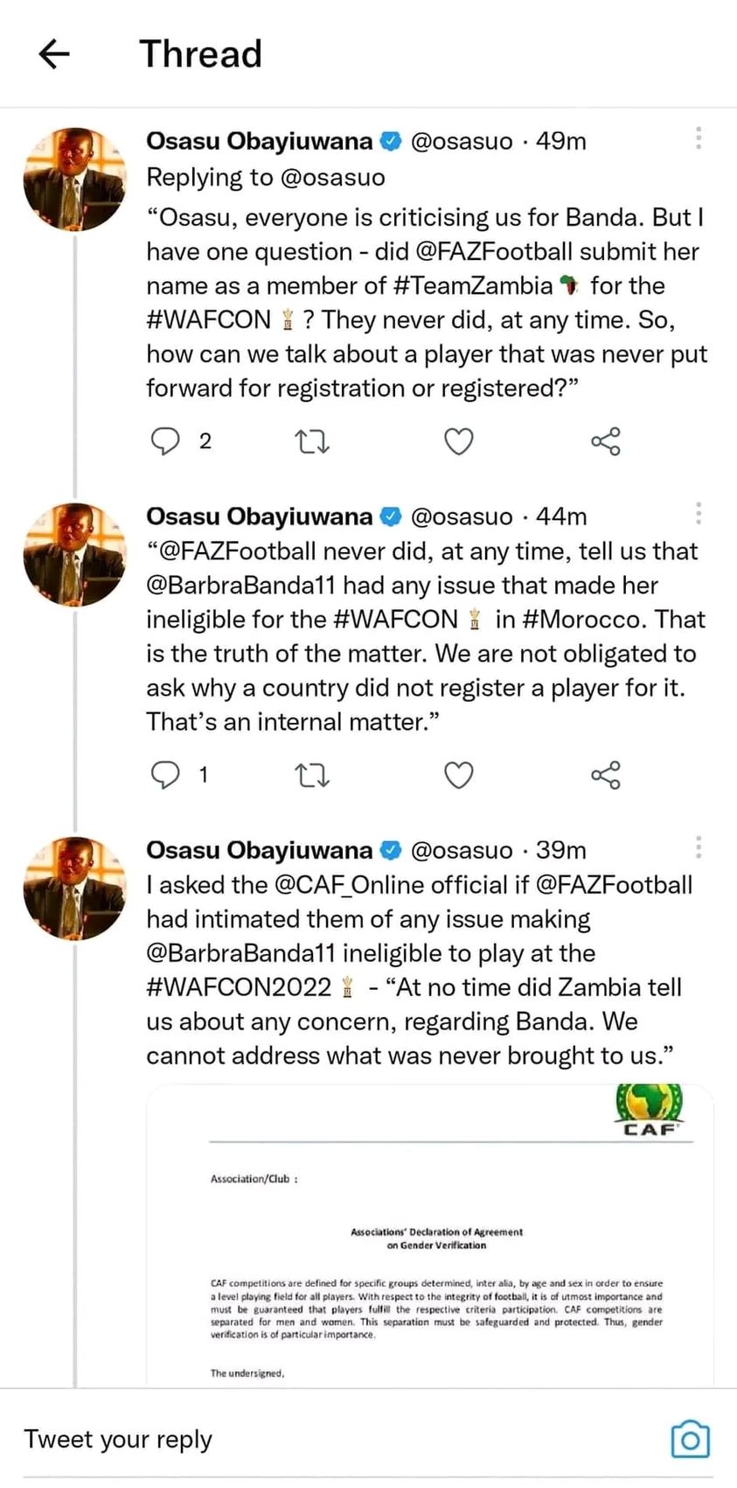737x1488 pixels.
Task: Go back using the arrow icon
Action: tap(54, 54)
